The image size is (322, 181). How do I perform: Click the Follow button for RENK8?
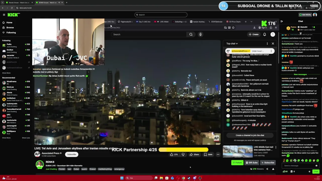coord(237,163)
